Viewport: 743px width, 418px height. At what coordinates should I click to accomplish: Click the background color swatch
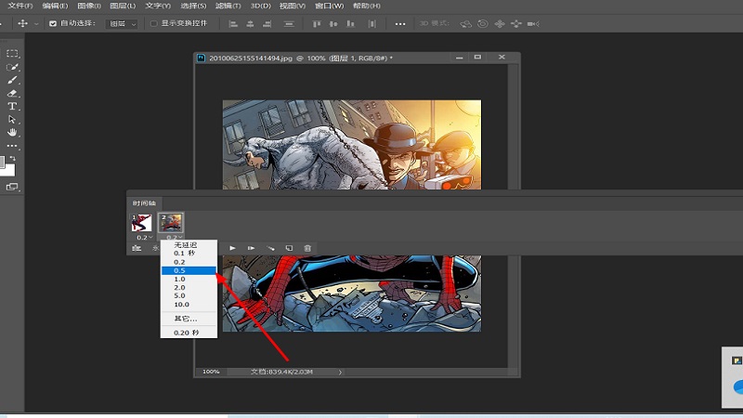tap(9, 171)
